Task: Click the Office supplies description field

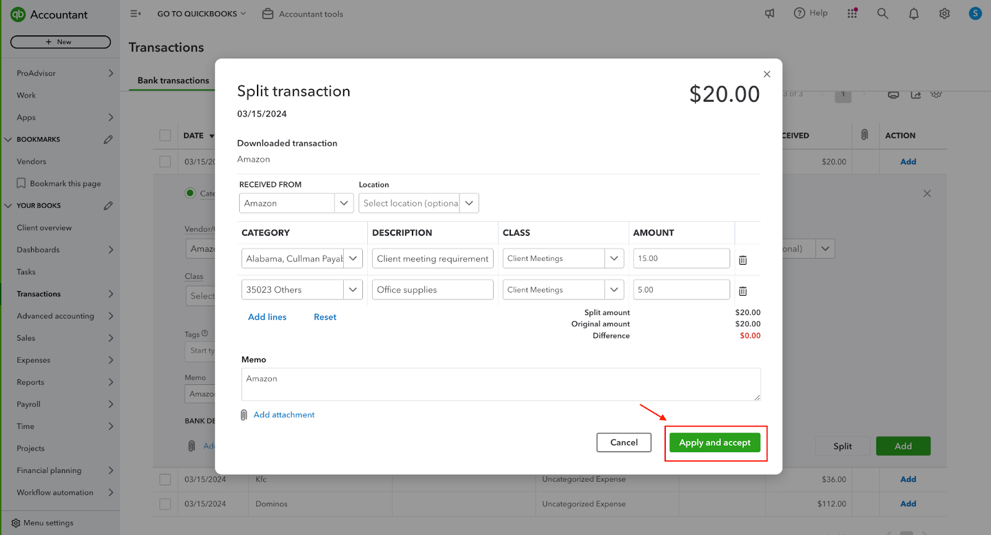Action: click(x=433, y=290)
